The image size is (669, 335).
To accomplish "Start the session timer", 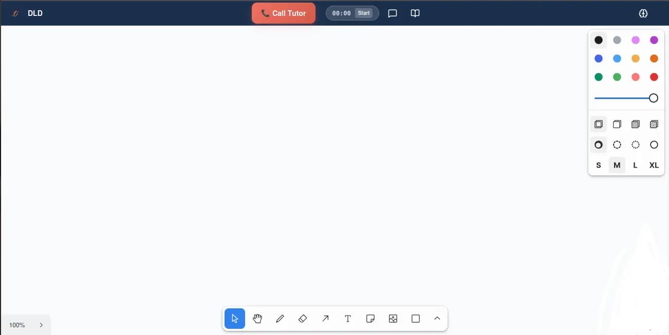I will click(x=364, y=13).
